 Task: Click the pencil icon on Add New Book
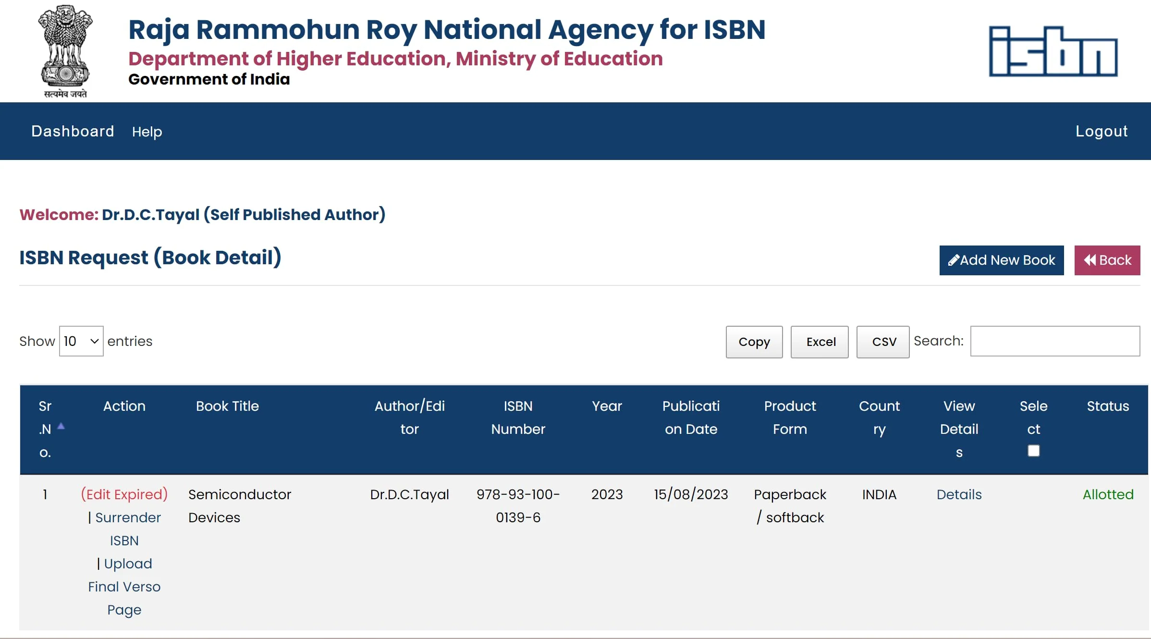click(x=954, y=260)
